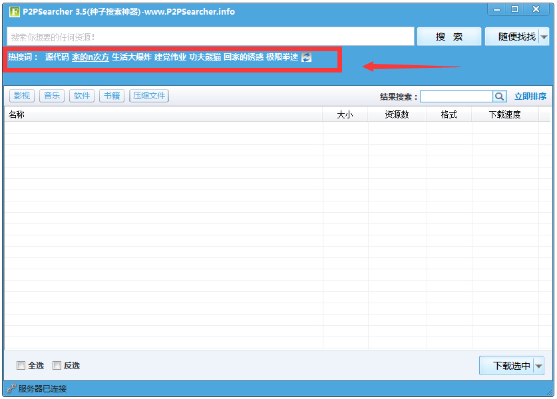
Task: Refresh the hot search keywords icon
Action: click(306, 57)
